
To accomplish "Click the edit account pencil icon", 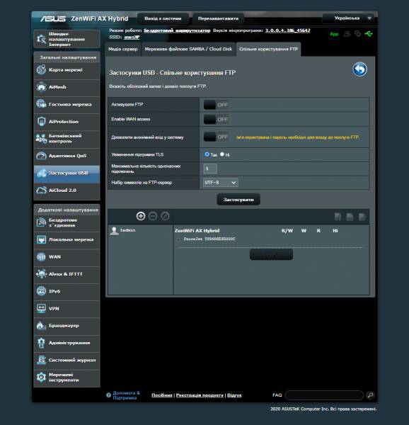I will pyautogui.click(x=165, y=216).
